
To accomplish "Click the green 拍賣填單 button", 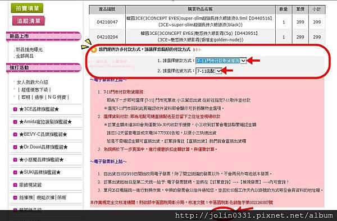I will (27, 8).
